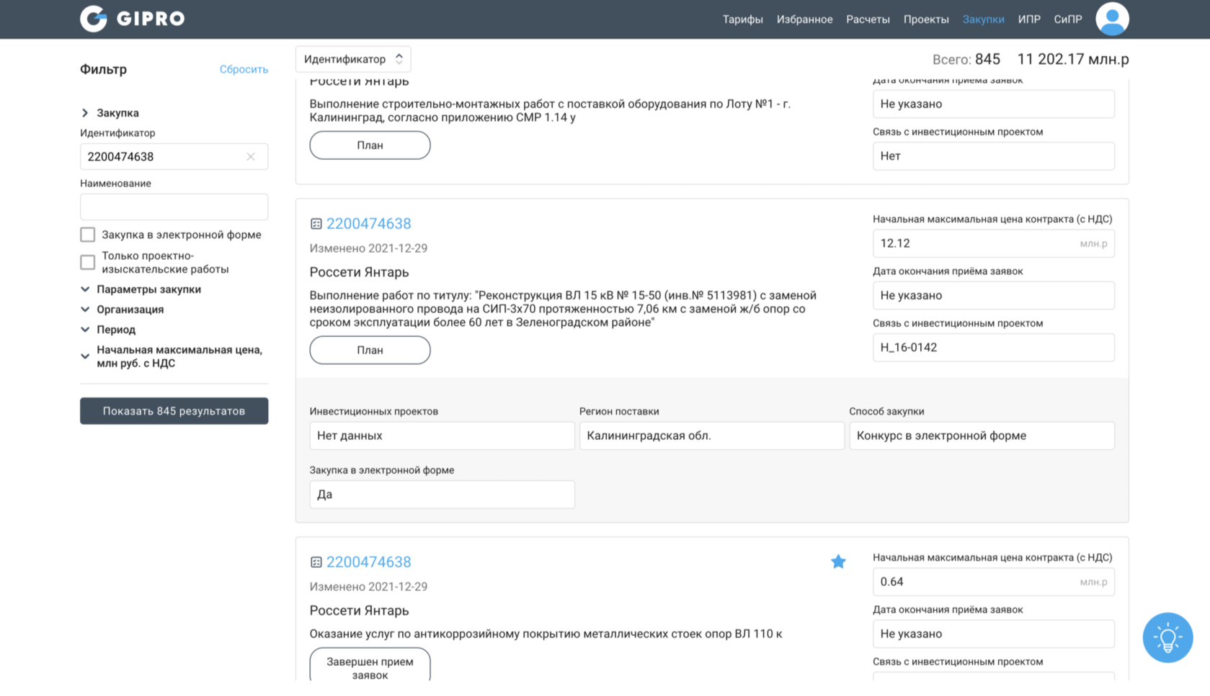1210x696 pixels.
Task: Open purchase link 2200474638 priced 12.12
Action: click(x=368, y=224)
